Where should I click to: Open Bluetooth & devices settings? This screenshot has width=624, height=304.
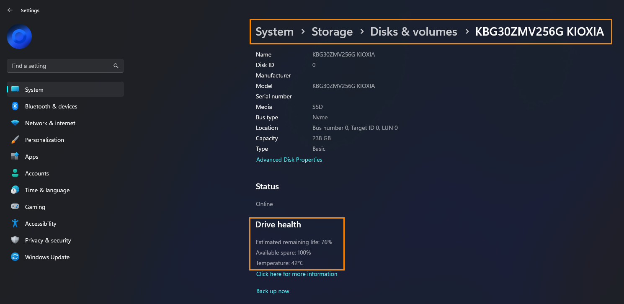(x=65, y=106)
